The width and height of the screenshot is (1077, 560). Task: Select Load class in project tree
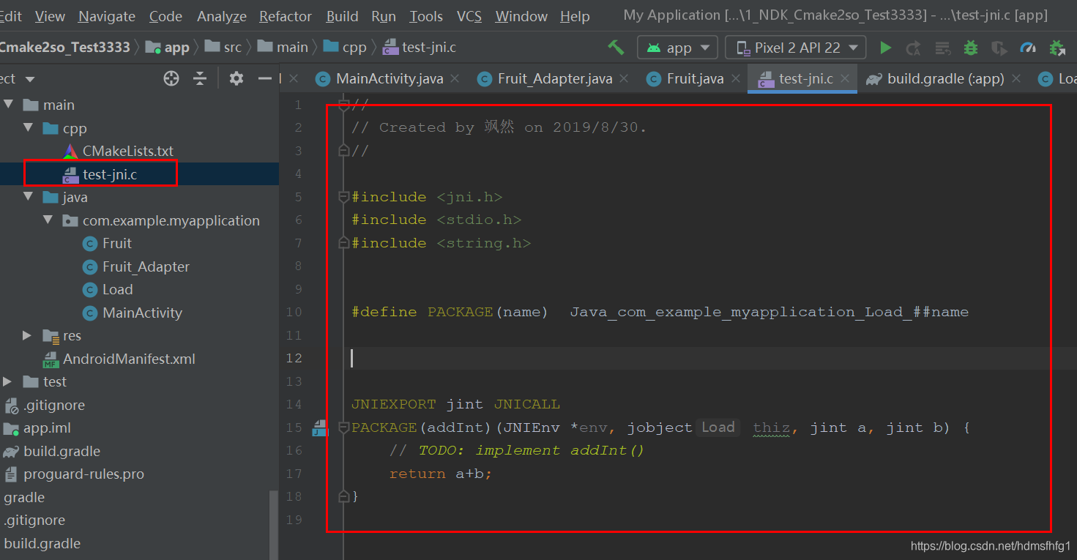(108, 289)
